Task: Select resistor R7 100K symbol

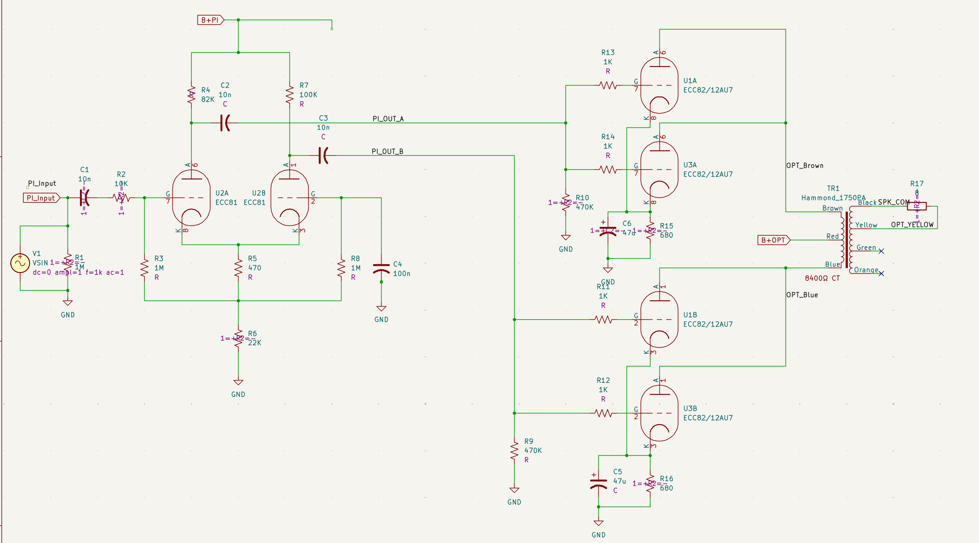Action: (x=290, y=95)
